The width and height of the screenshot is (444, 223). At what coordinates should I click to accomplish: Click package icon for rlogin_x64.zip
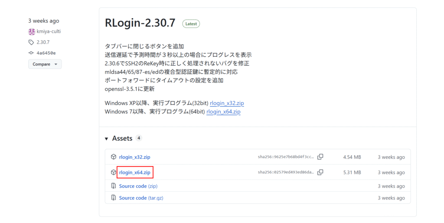tap(114, 172)
